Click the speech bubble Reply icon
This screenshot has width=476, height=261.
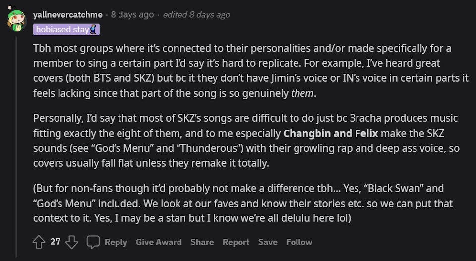(93, 242)
